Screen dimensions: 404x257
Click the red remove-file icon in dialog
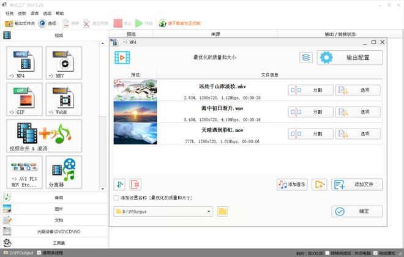click(136, 184)
